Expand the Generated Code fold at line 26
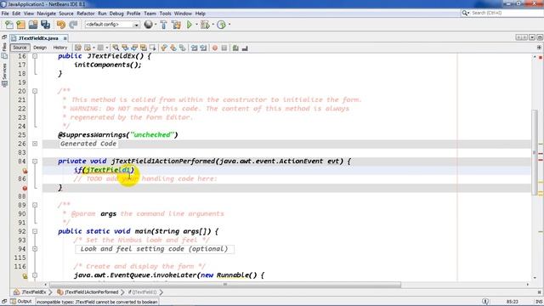 pyautogui.click(x=35, y=144)
